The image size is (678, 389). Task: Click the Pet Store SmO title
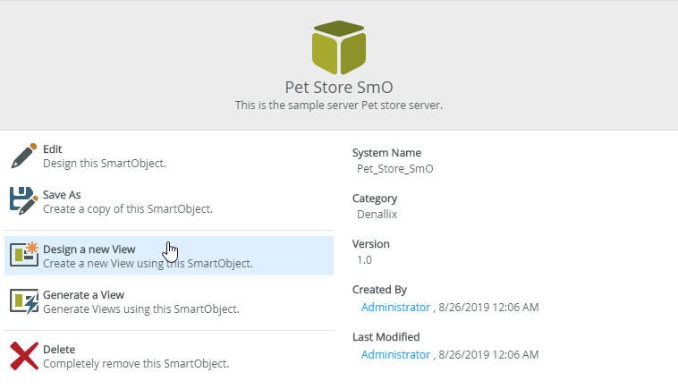click(339, 88)
